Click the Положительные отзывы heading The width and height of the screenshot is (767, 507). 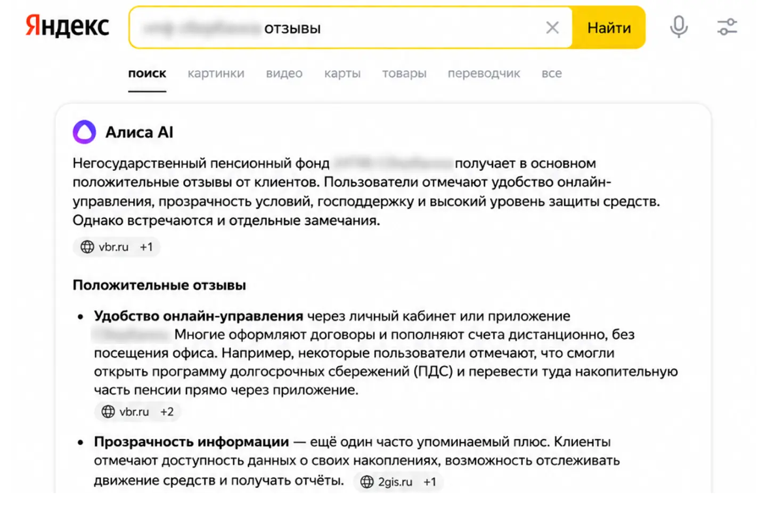[x=159, y=285]
